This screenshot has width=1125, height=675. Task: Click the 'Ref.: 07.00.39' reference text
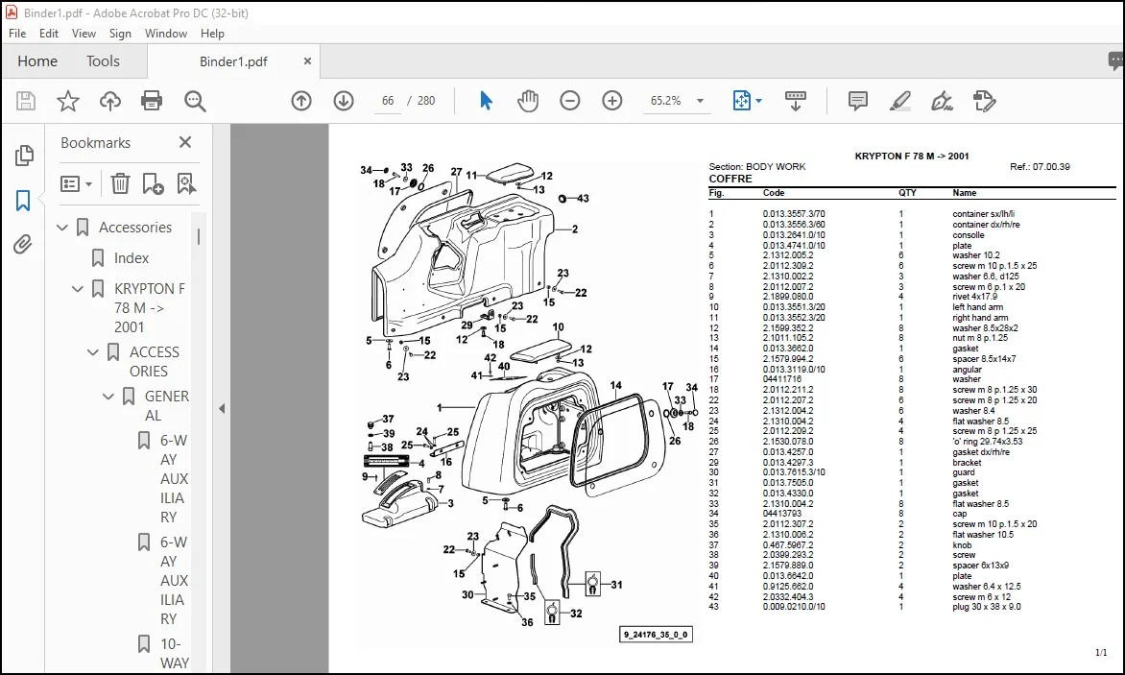1040,166
